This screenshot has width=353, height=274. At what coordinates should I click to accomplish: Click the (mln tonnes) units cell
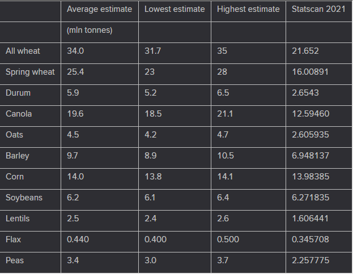tap(90, 30)
